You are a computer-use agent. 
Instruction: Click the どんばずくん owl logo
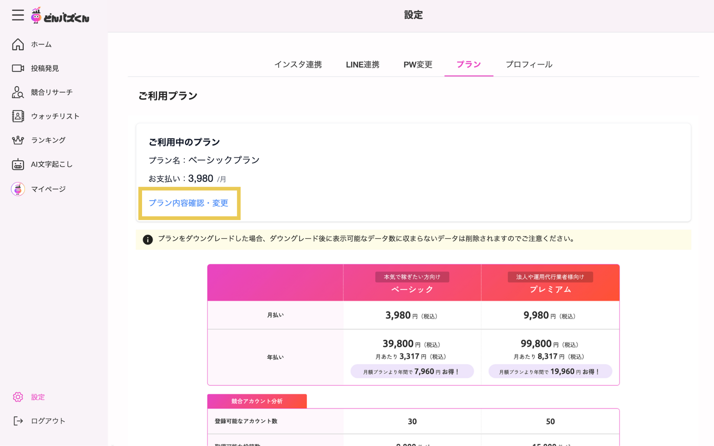point(36,16)
